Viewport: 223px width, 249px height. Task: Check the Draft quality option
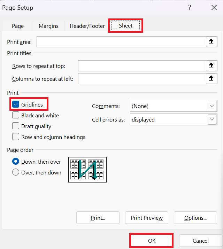(x=16, y=126)
